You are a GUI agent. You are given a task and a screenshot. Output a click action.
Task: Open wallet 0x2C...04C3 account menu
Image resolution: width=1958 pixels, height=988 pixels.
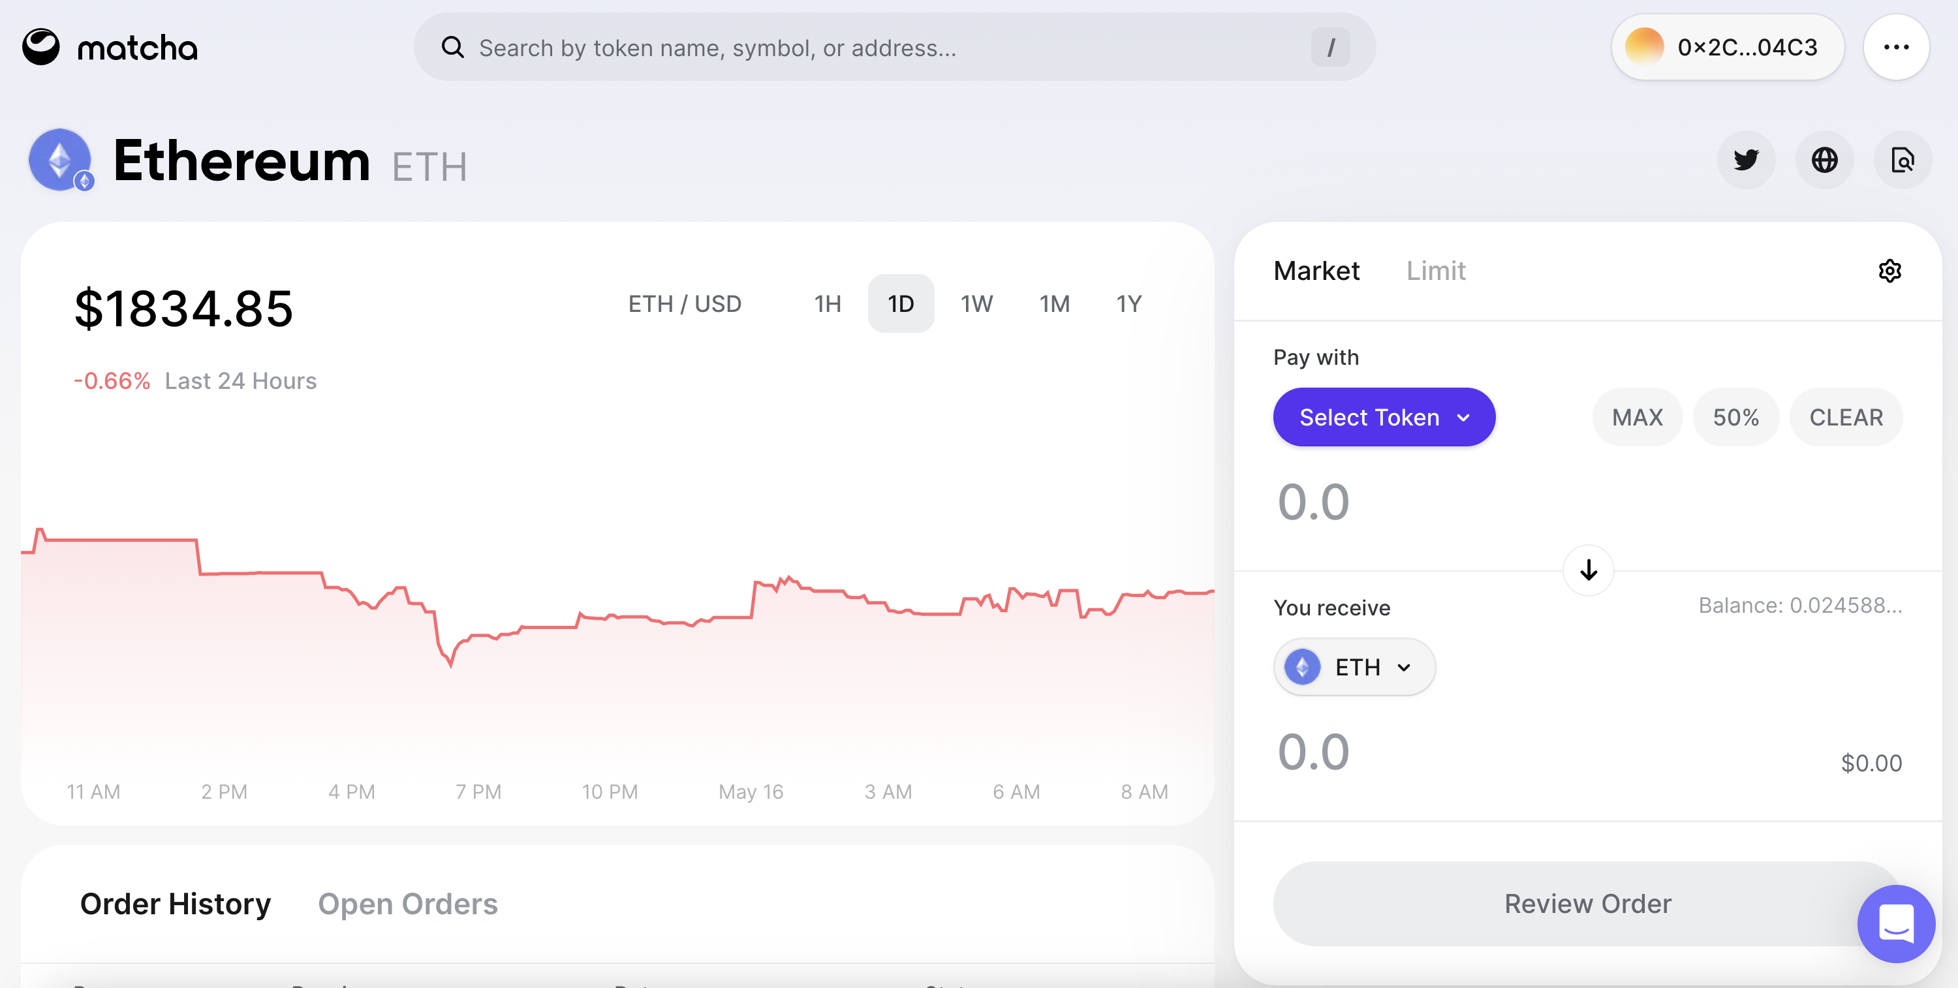[x=1727, y=47]
